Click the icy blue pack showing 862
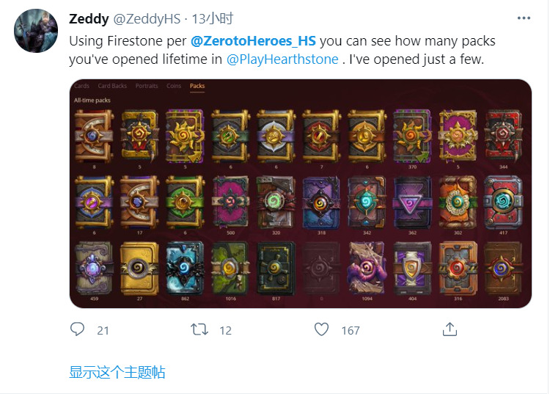Screen dimensions: 550x394 tap(185, 269)
